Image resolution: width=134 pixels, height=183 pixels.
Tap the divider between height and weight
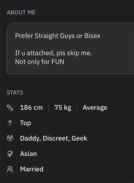[48, 108]
